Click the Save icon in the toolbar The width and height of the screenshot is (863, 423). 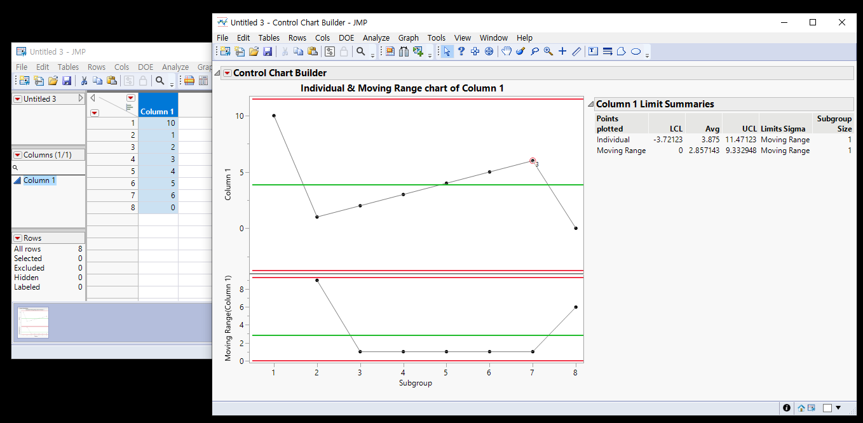[267, 51]
